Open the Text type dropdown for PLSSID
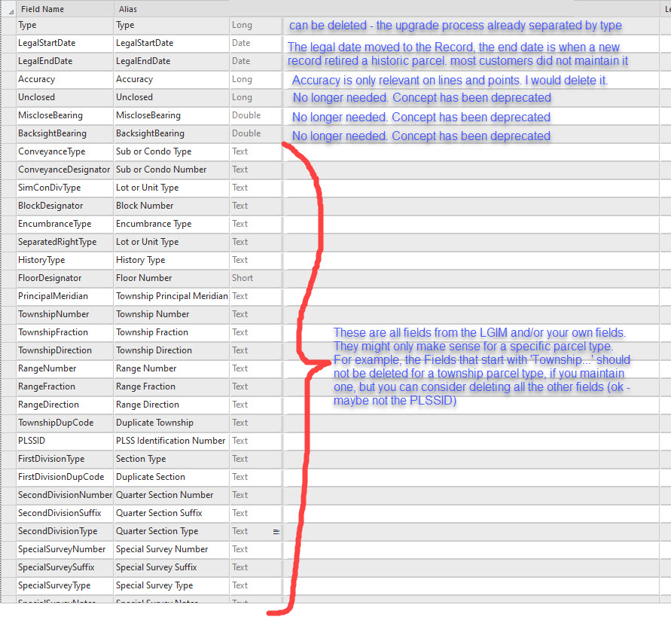The height and width of the screenshot is (617, 671). coord(256,441)
